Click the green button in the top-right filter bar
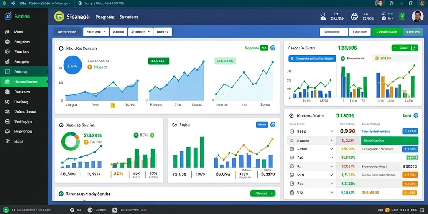428x214 pixels. [387, 32]
